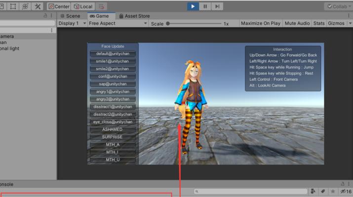This screenshot has width=353, height=197.
Task: Click the ASHAMED face button
Action: coord(113,130)
